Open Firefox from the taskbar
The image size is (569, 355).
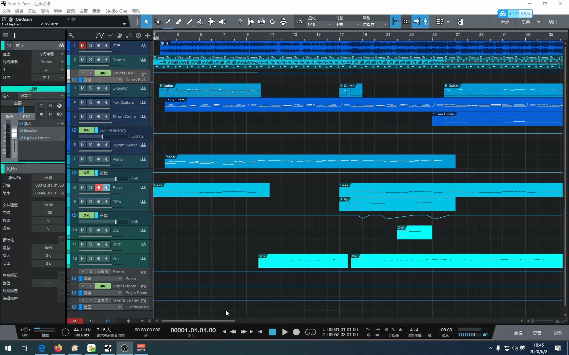(58, 348)
